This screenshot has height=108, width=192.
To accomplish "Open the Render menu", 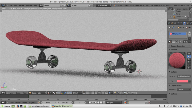I will (x=21, y=5).
